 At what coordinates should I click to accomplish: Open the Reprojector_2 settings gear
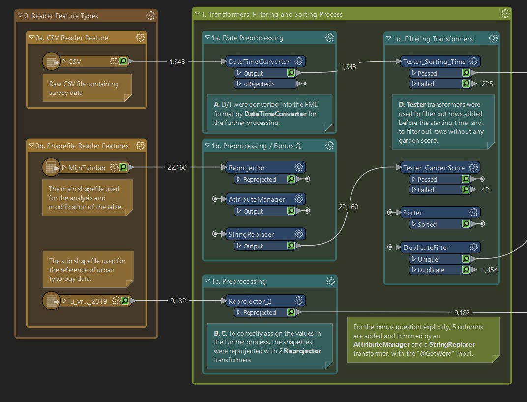299,301
